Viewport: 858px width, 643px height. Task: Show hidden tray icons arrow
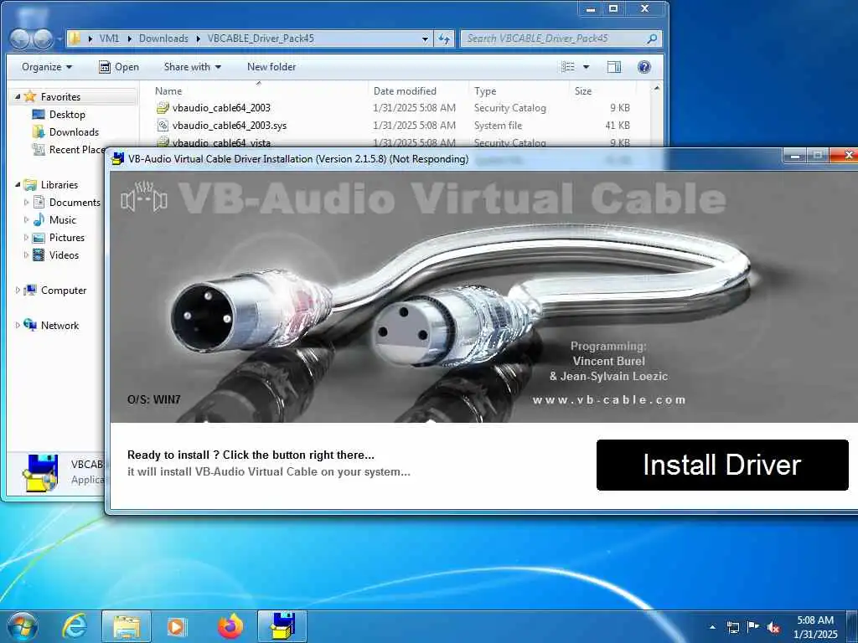pyautogui.click(x=712, y=627)
